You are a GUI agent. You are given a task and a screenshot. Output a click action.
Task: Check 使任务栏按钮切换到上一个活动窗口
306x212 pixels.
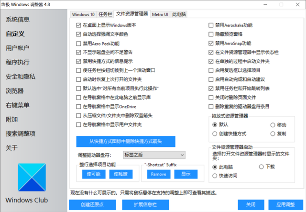[78, 70]
